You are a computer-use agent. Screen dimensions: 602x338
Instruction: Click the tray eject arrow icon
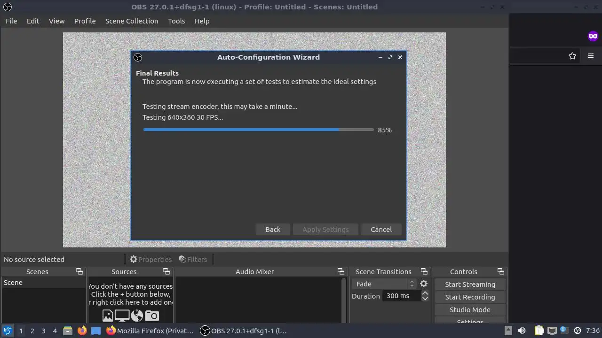click(x=508, y=330)
